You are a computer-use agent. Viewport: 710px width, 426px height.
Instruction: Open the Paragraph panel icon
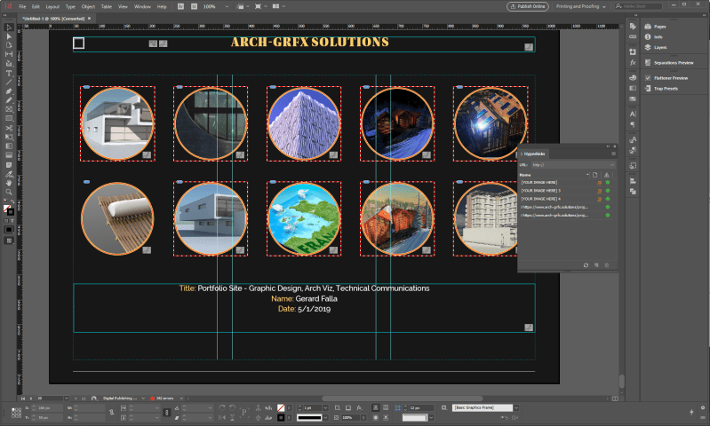click(633, 124)
